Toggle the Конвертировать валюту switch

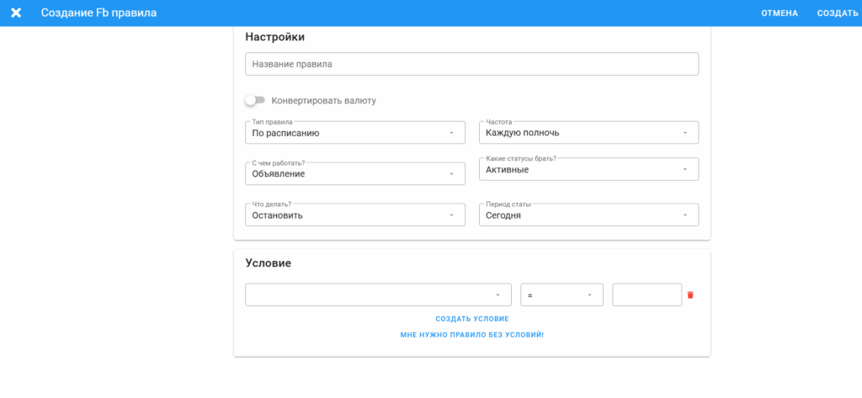(x=255, y=100)
